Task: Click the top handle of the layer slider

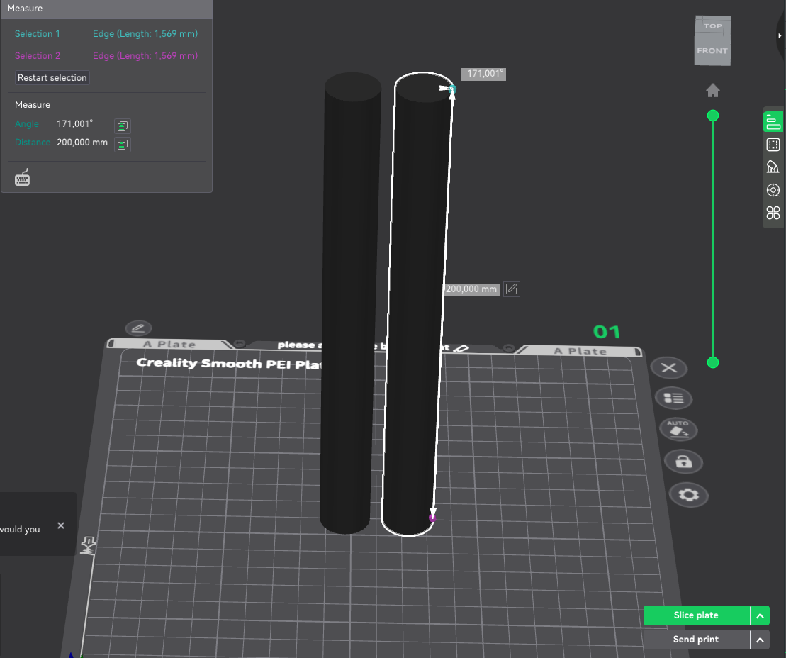Action: tap(713, 116)
